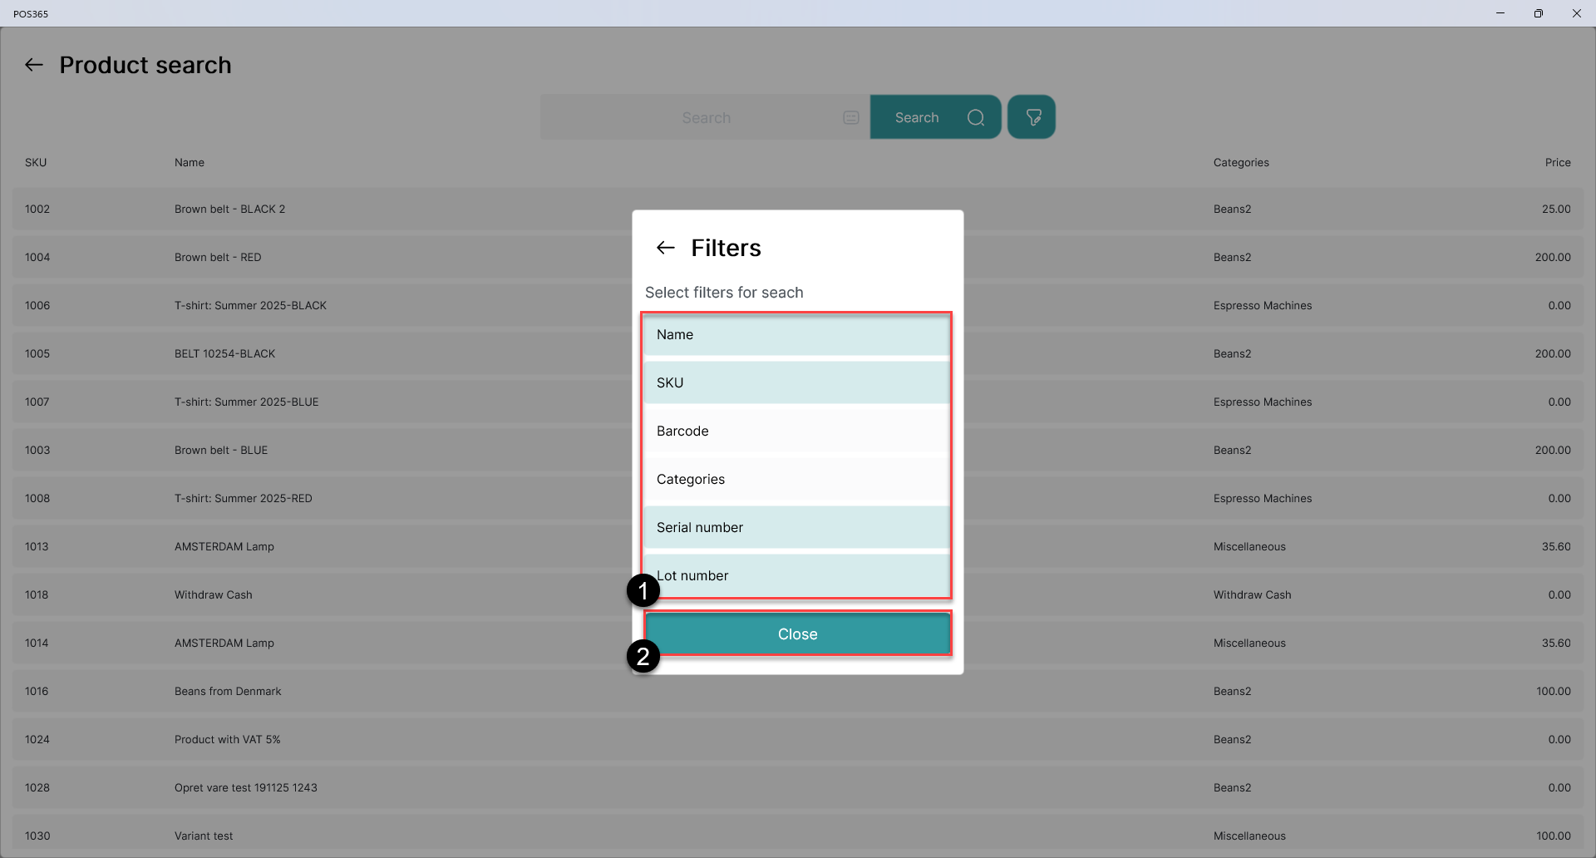Toggle the Serial number filter
Image resolution: width=1596 pixels, height=858 pixels.
[796, 527]
